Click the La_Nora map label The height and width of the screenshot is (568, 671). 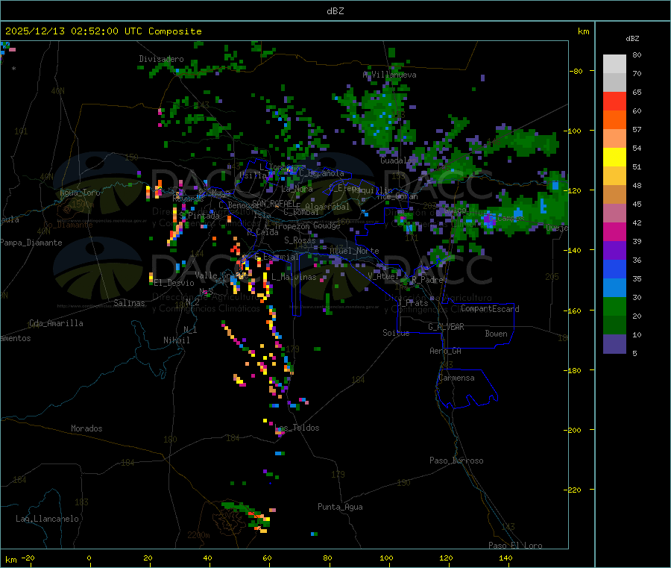pyautogui.click(x=297, y=189)
